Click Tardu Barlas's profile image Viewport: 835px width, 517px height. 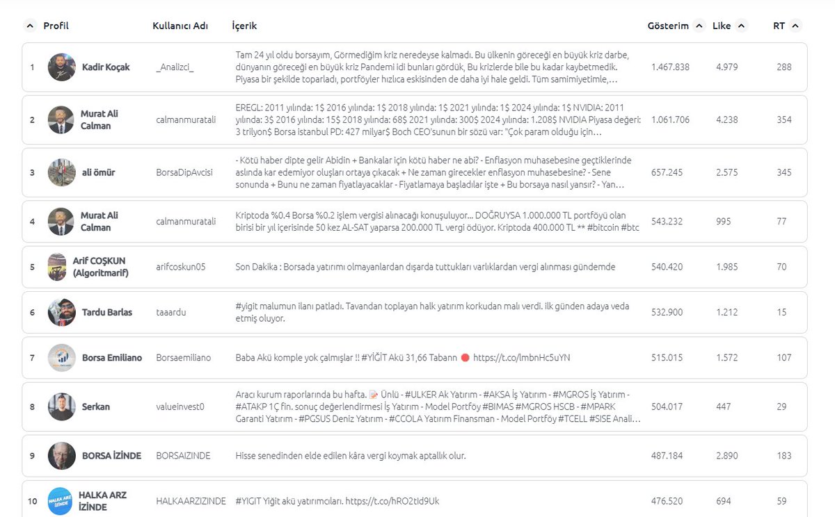point(62,312)
